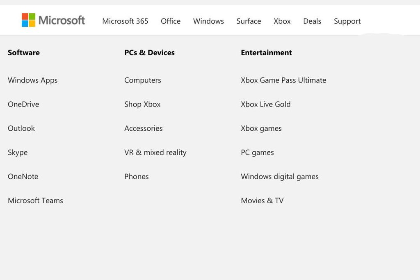This screenshot has height=280, width=420.
Task: Click Support in the top navigation
Action: pyautogui.click(x=347, y=21)
